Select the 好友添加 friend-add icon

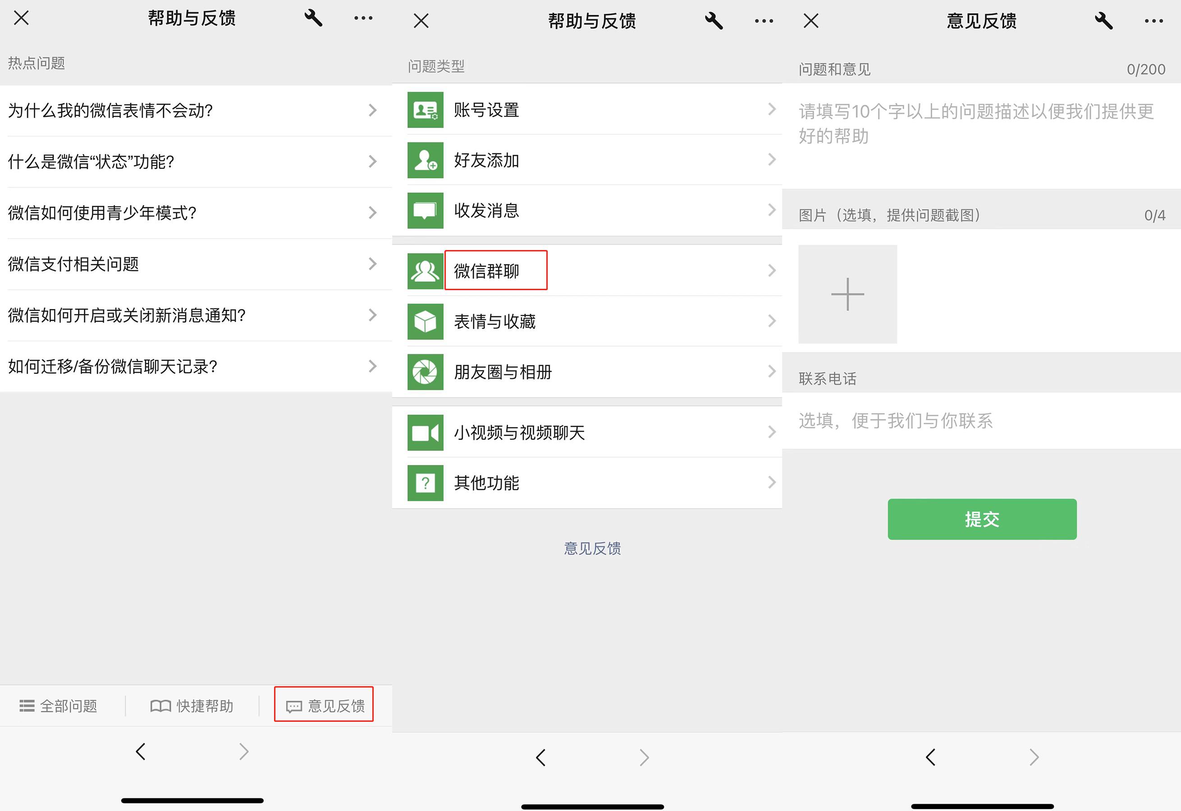point(426,160)
